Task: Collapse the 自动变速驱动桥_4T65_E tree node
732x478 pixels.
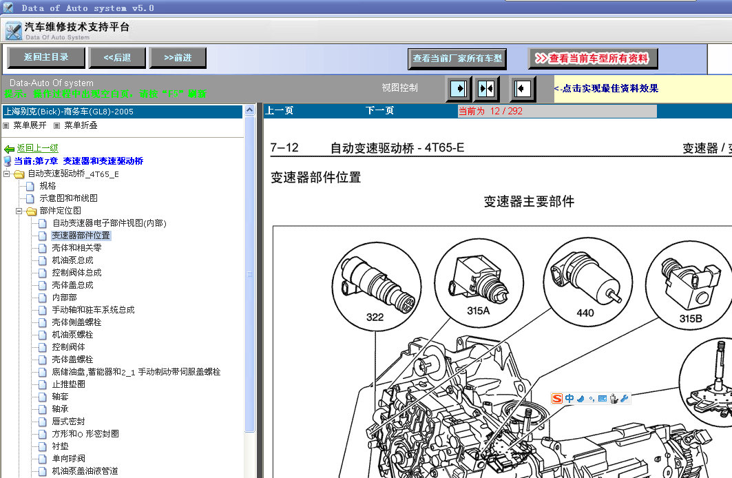Action: click(x=6, y=174)
